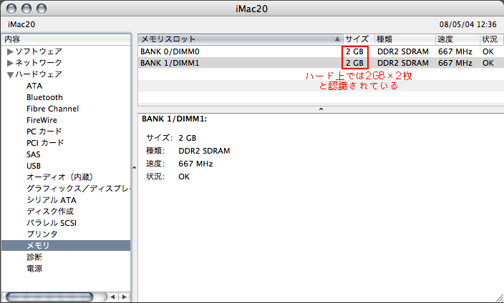Click the window resize grip
504x303 pixels.
coord(499,298)
